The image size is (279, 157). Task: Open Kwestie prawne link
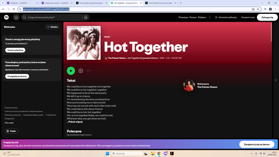[11, 108]
